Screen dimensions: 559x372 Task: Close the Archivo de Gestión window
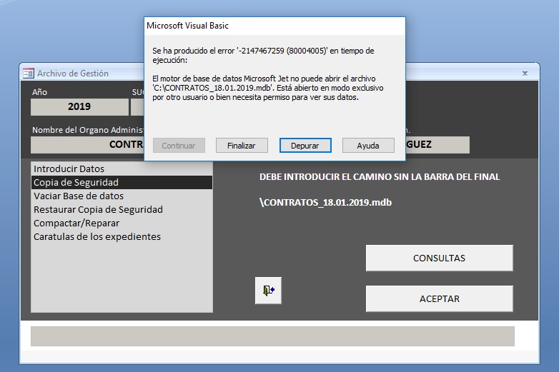(x=525, y=74)
